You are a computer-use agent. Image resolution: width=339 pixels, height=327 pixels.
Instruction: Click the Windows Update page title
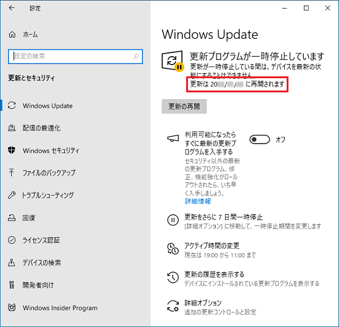click(210, 34)
